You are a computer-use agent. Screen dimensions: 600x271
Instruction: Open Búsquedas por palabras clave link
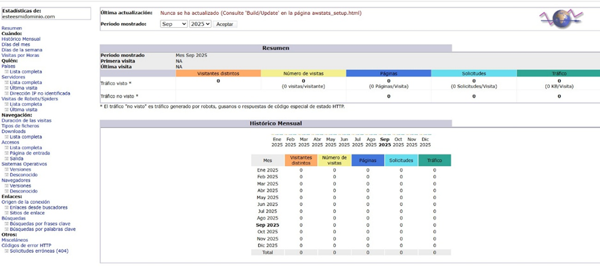[43, 229]
